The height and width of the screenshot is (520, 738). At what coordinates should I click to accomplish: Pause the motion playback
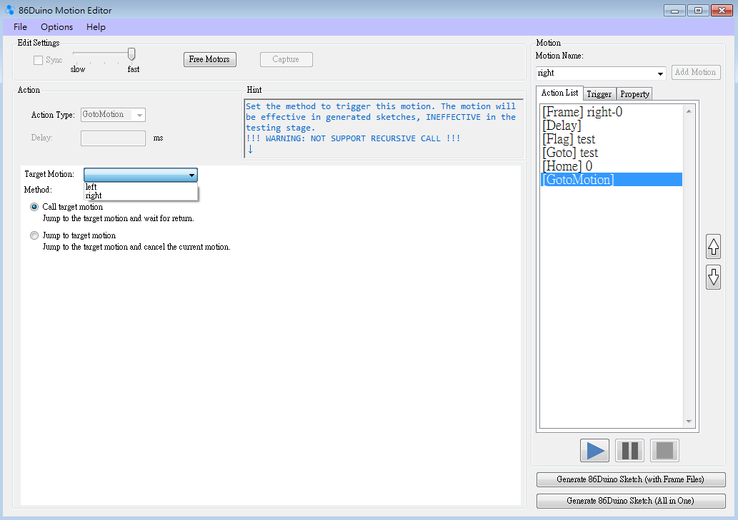point(629,451)
